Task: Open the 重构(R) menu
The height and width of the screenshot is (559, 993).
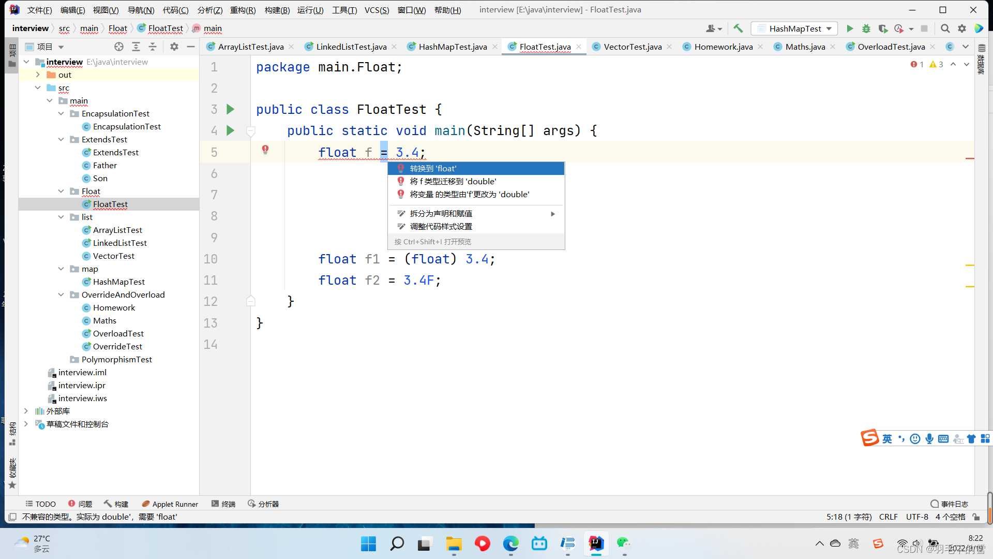Action: click(x=243, y=9)
